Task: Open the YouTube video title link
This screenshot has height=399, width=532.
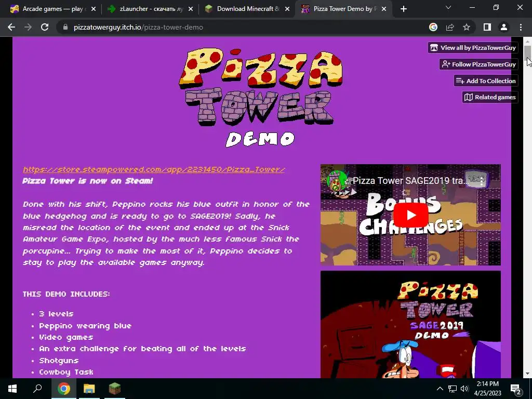Action: tap(410, 180)
